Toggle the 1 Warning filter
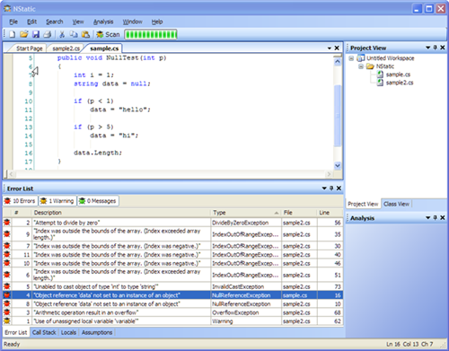Screen dimensions: 449x351 coord(57,201)
